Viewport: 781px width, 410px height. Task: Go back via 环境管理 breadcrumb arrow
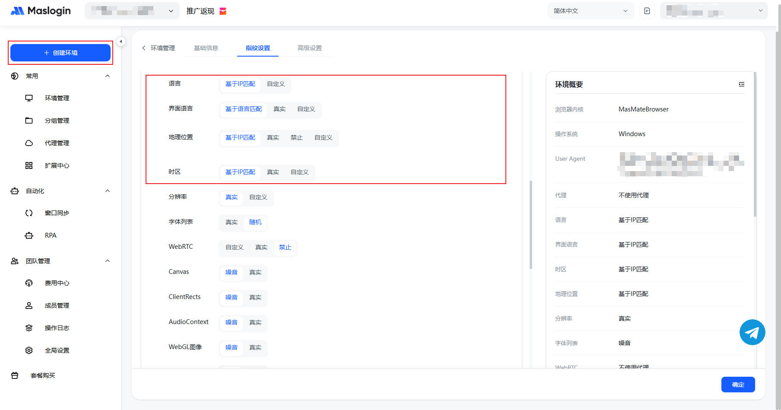[x=144, y=48]
